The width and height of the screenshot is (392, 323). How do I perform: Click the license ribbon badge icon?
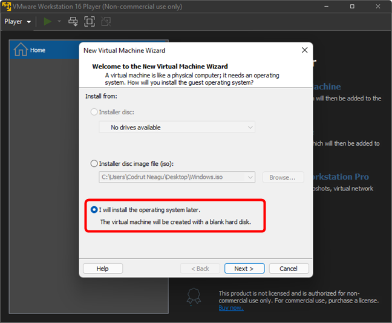pos(194,296)
